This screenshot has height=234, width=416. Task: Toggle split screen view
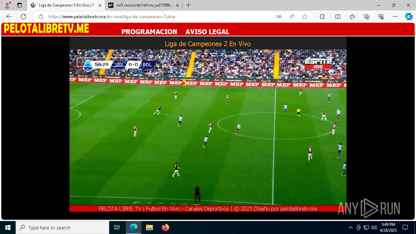(x=338, y=17)
